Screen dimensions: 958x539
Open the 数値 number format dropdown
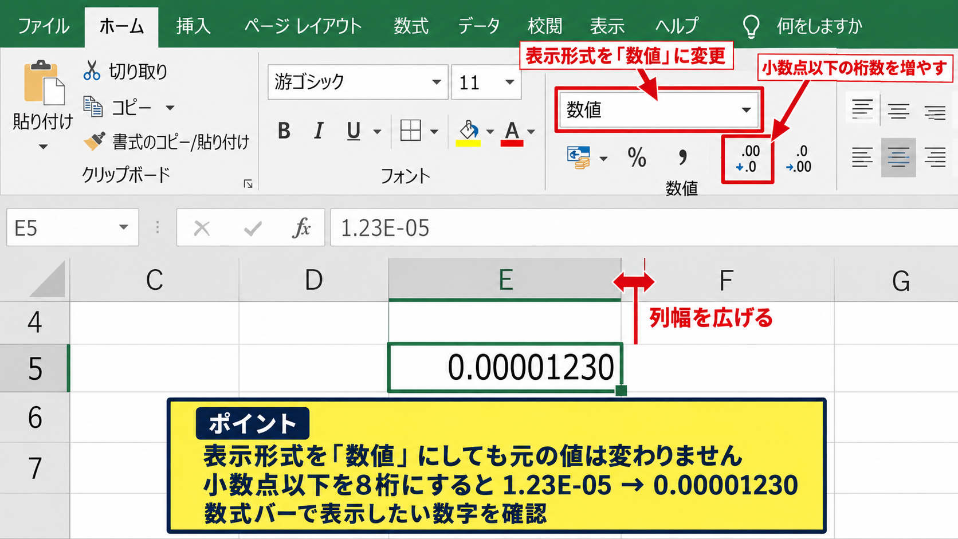tap(746, 109)
